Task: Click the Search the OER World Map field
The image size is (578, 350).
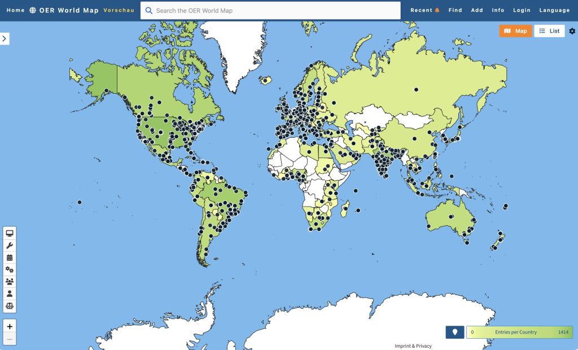Action: (x=271, y=10)
